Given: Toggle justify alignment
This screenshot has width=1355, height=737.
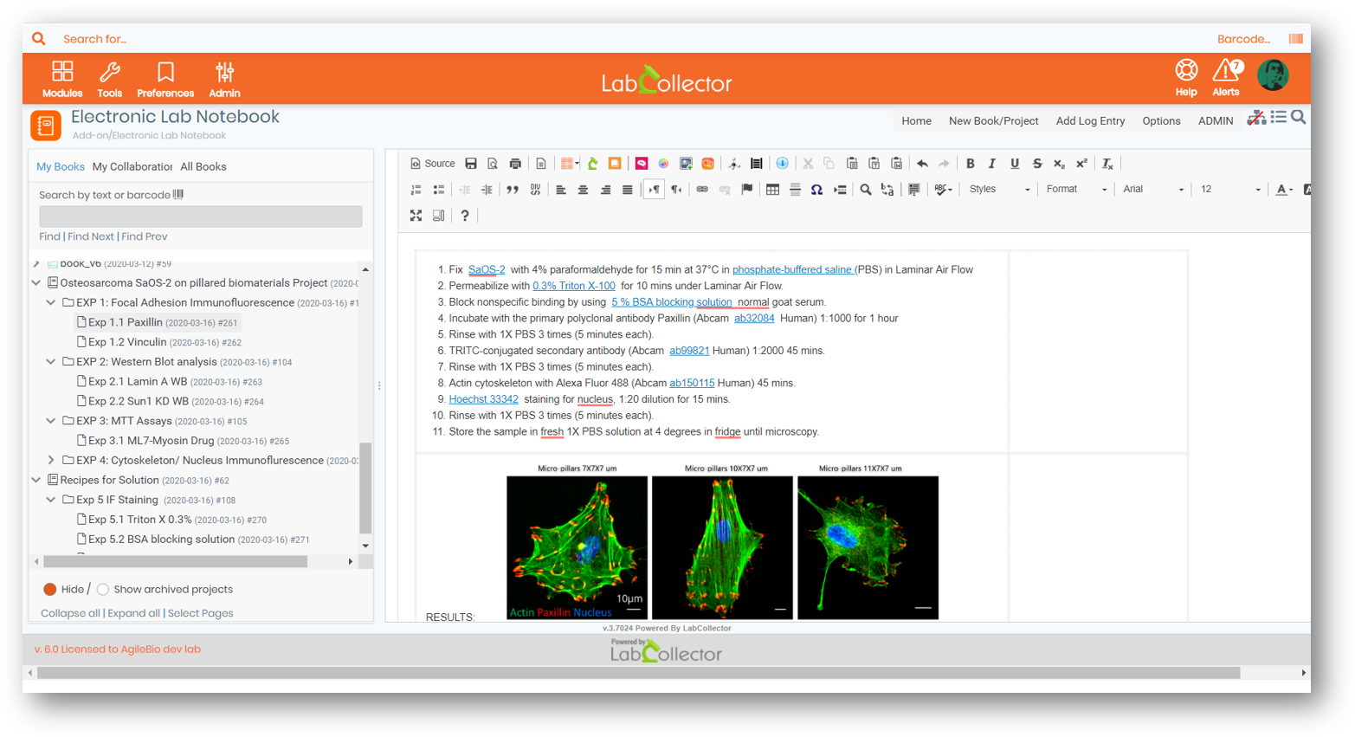Looking at the screenshot, I should click(628, 190).
